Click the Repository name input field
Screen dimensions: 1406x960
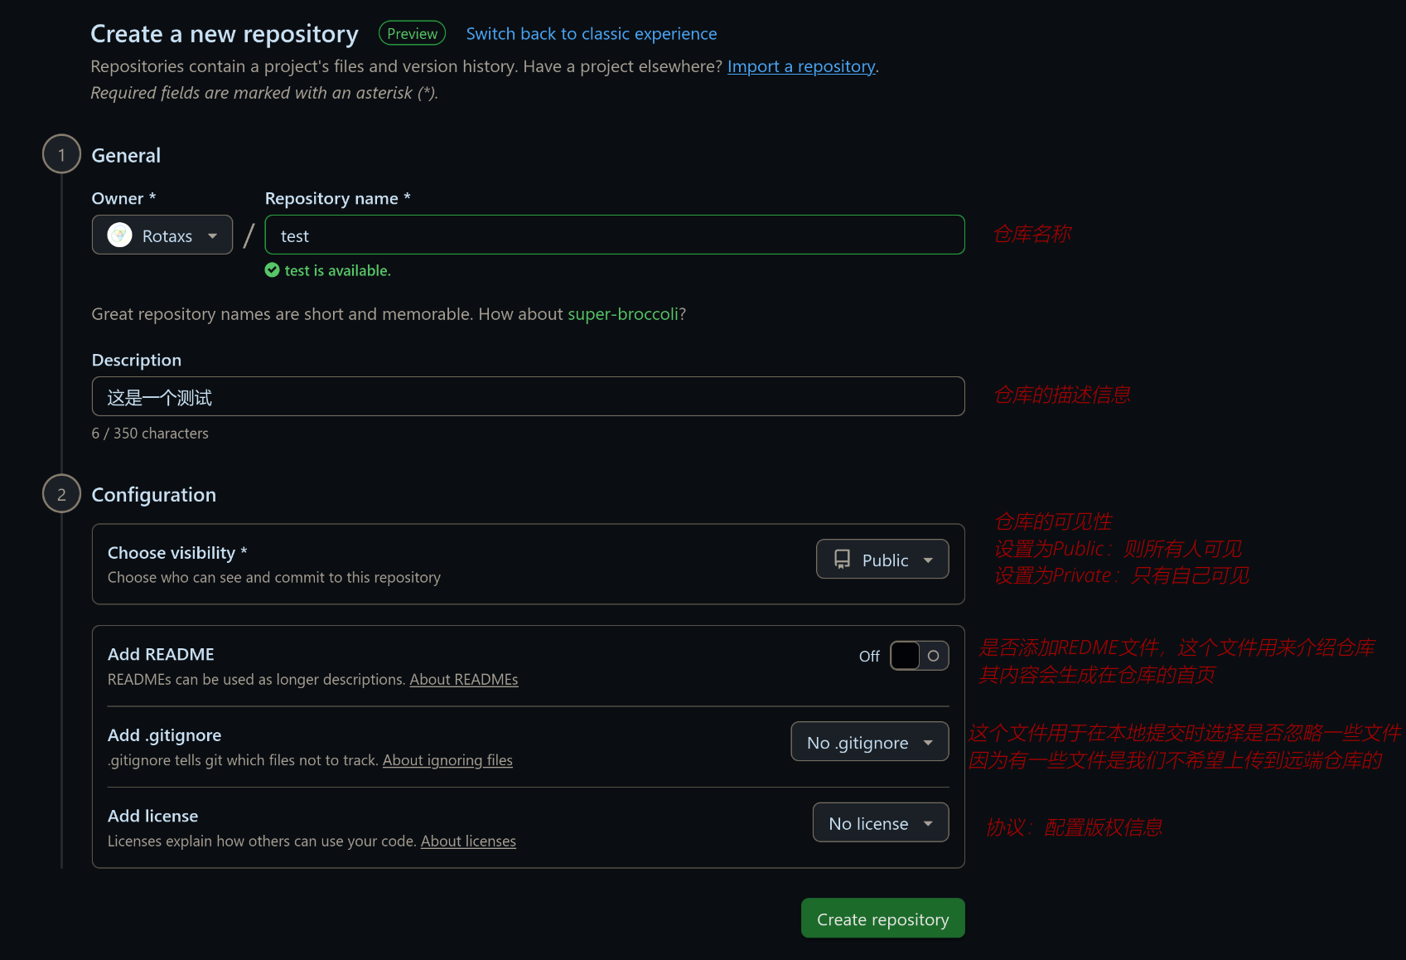[614, 235]
